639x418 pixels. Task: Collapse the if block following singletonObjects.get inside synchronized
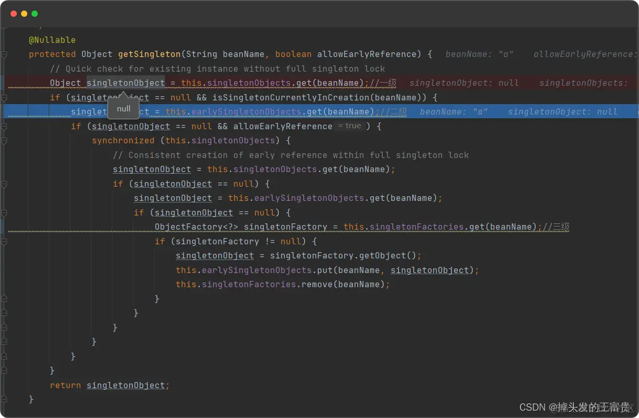click(4, 184)
